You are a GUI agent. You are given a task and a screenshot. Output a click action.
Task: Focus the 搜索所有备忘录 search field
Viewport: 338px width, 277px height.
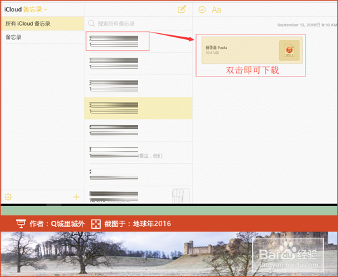(138, 24)
